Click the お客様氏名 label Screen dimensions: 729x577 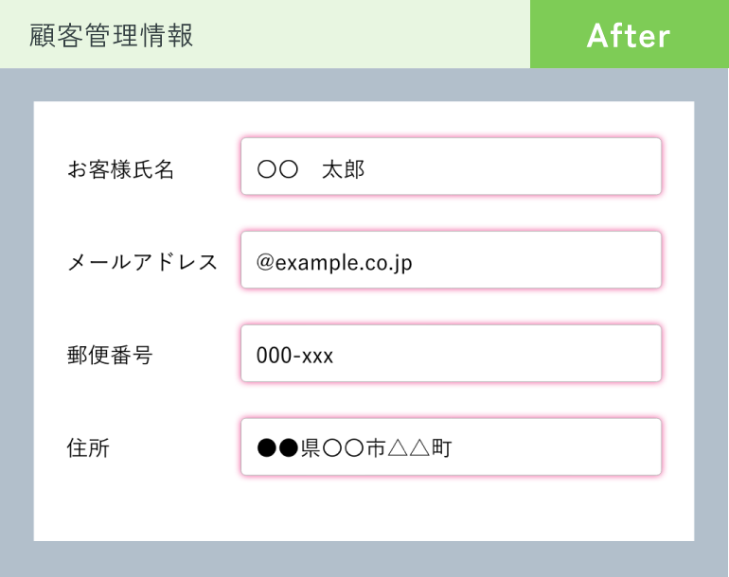[121, 169]
